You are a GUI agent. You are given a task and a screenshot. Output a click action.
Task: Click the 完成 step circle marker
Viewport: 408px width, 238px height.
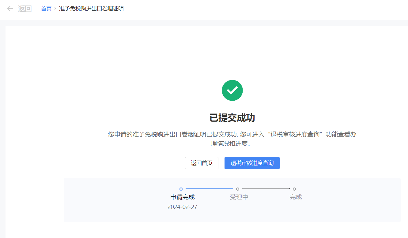pos(294,189)
